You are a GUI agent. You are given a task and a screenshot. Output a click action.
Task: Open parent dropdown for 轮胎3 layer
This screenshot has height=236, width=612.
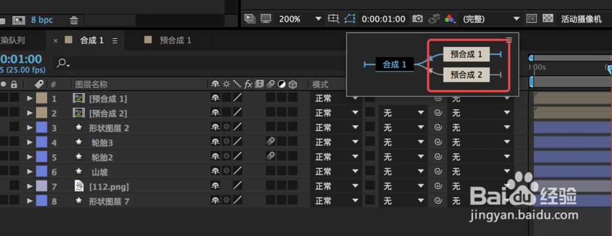click(480, 142)
